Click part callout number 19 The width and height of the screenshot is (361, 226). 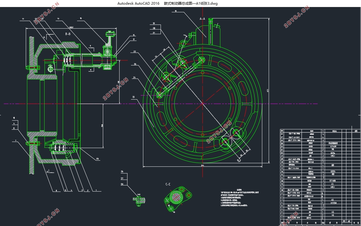(x=154, y=23)
